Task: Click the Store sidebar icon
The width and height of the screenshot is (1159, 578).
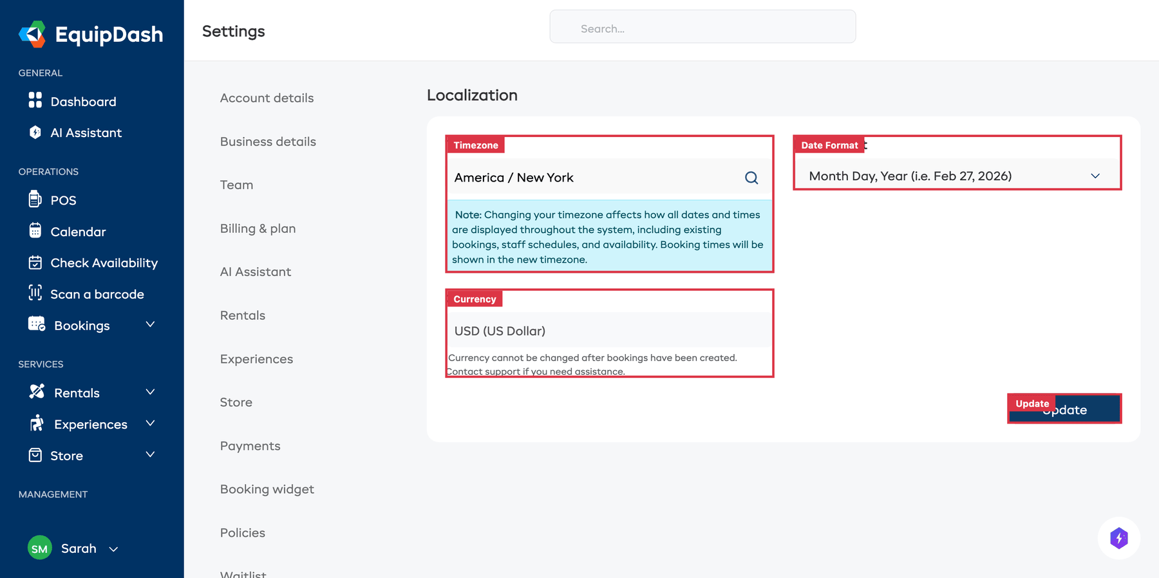Action: pyautogui.click(x=35, y=455)
